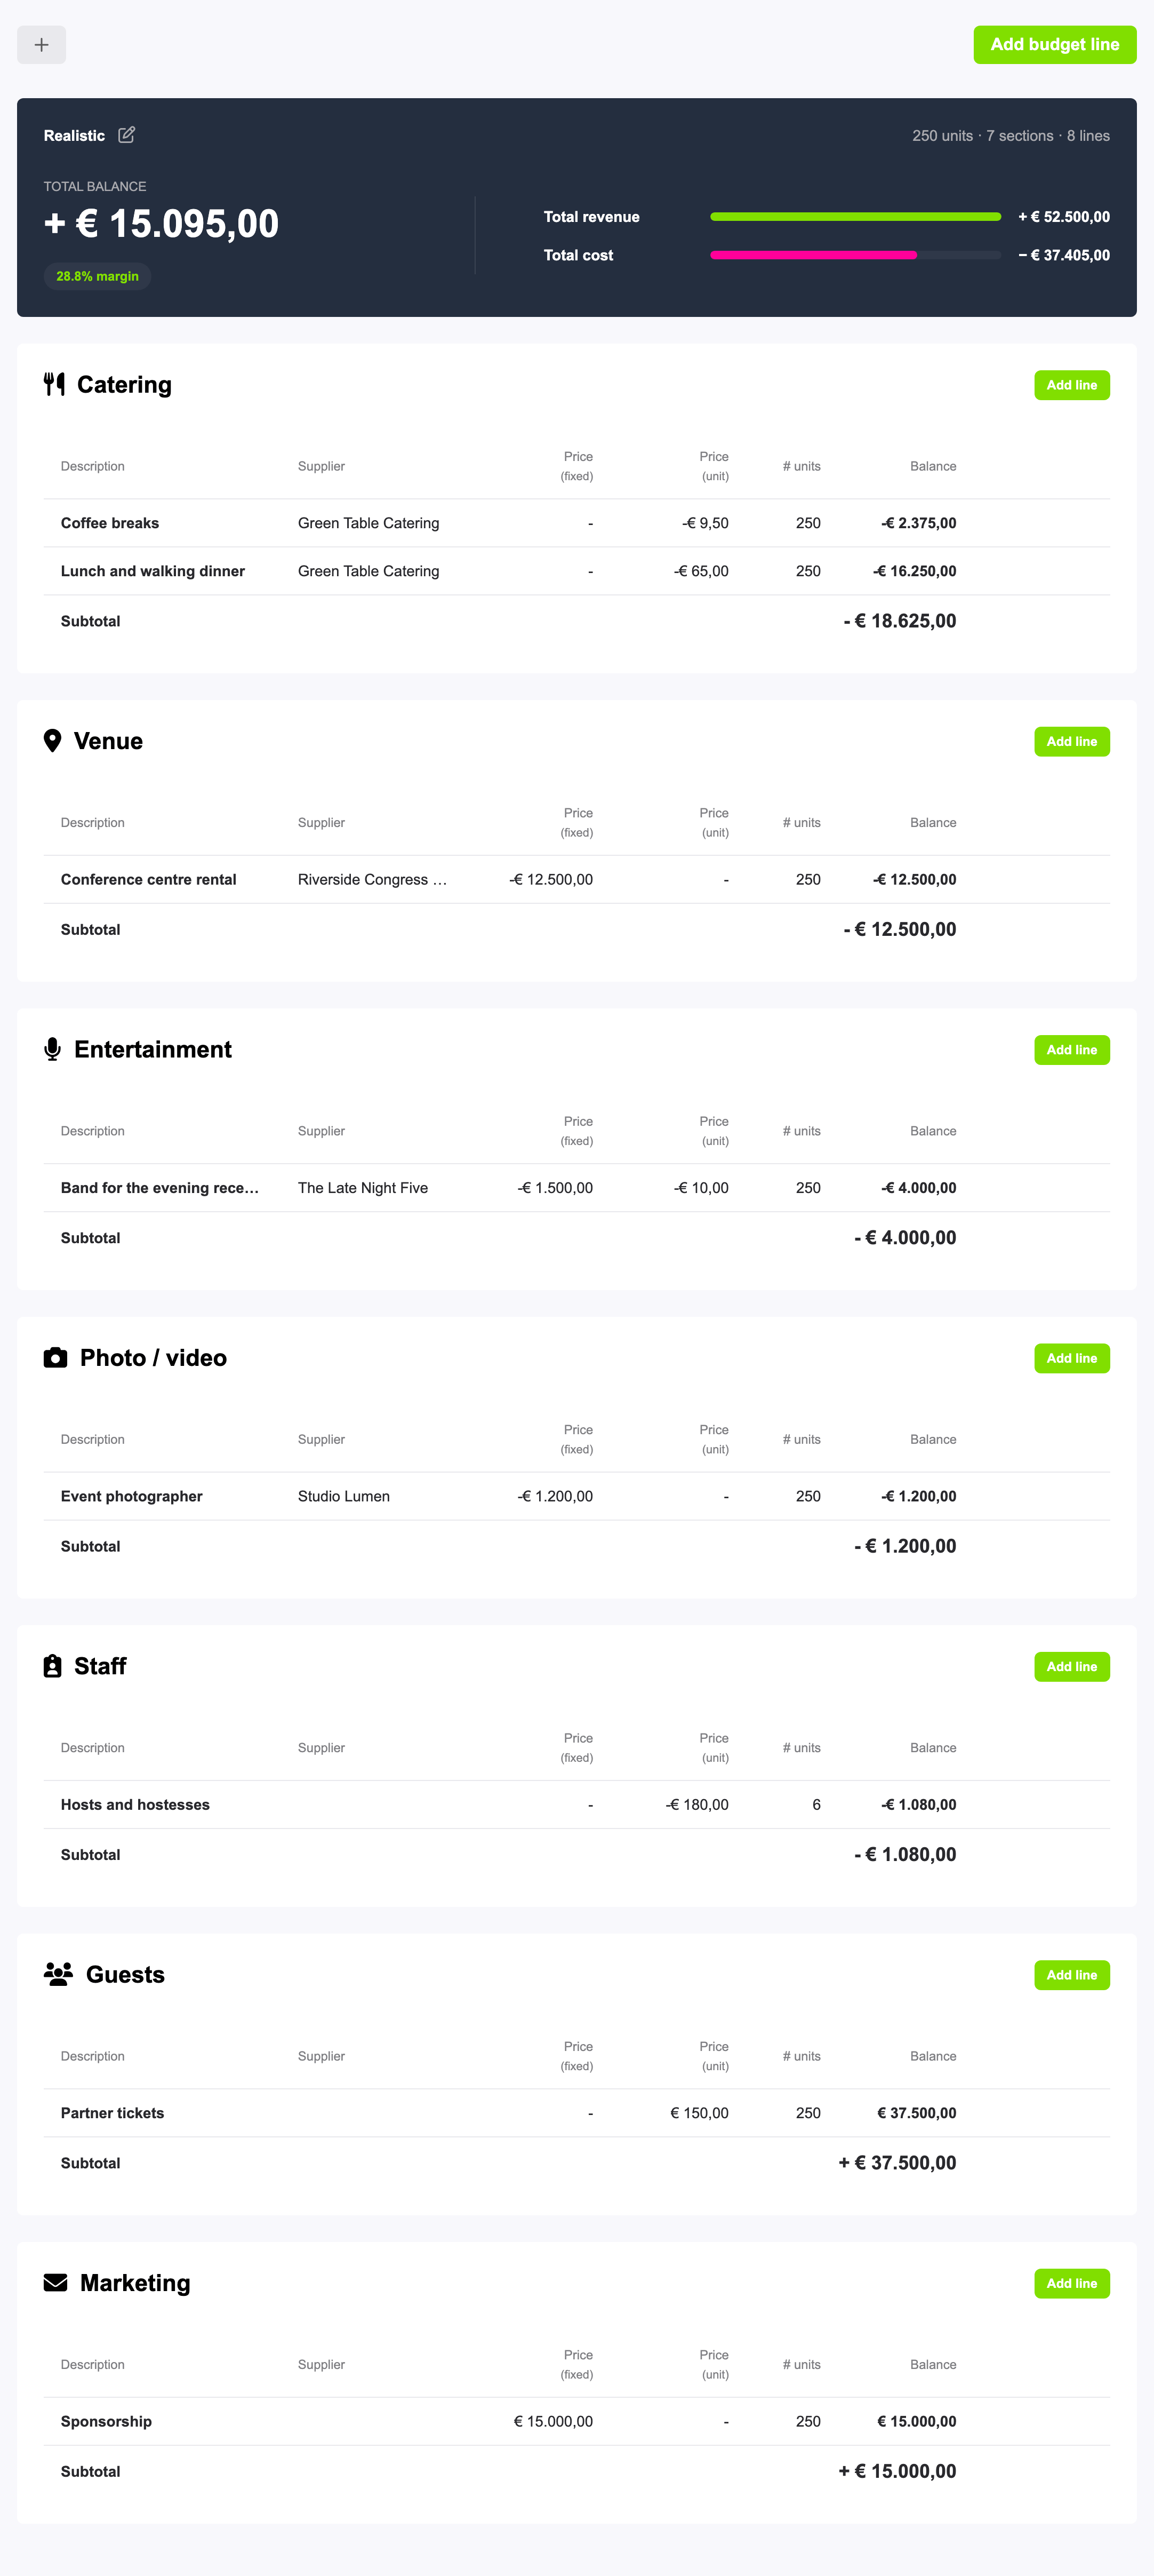
Task: Click the plus icon button at top left
Action: [x=42, y=45]
